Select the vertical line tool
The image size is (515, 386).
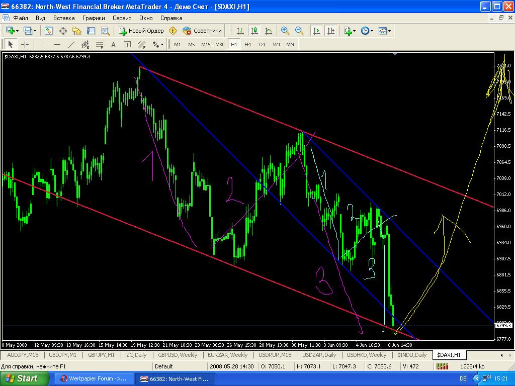coord(43,44)
